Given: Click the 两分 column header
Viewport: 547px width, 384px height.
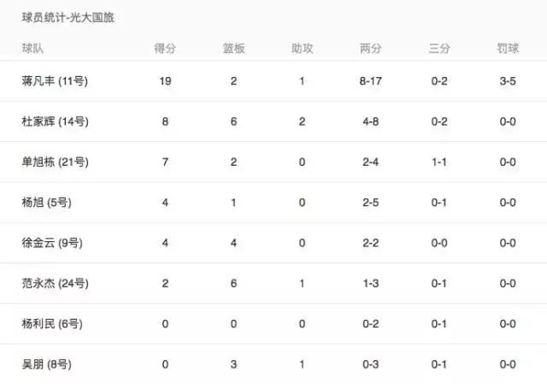Looking at the screenshot, I should point(371,49).
